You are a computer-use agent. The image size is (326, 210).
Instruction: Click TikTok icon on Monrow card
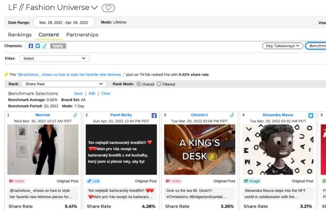75,115
